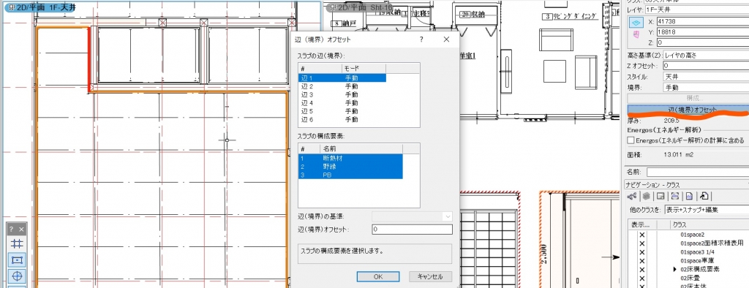Click the blue plane icon beside the X field
This screenshot has height=288, width=749.
(636, 23)
